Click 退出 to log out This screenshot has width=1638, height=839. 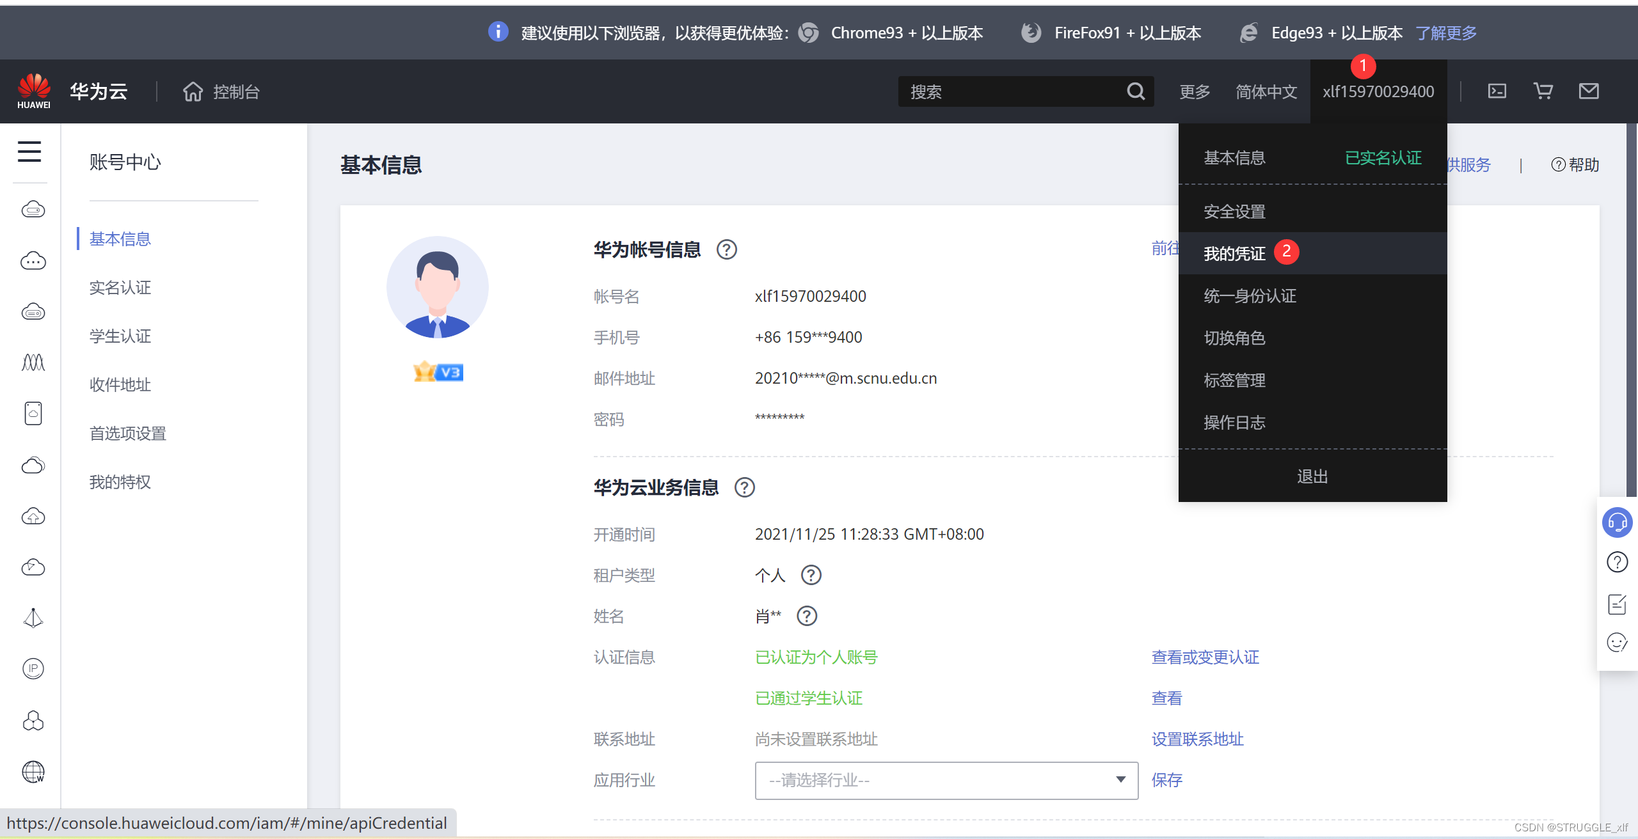(x=1312, y=476)
